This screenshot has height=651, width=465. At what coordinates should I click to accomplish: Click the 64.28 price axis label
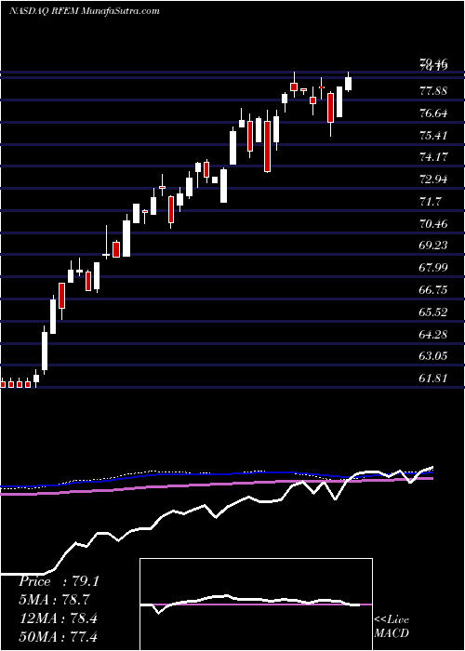434,334
